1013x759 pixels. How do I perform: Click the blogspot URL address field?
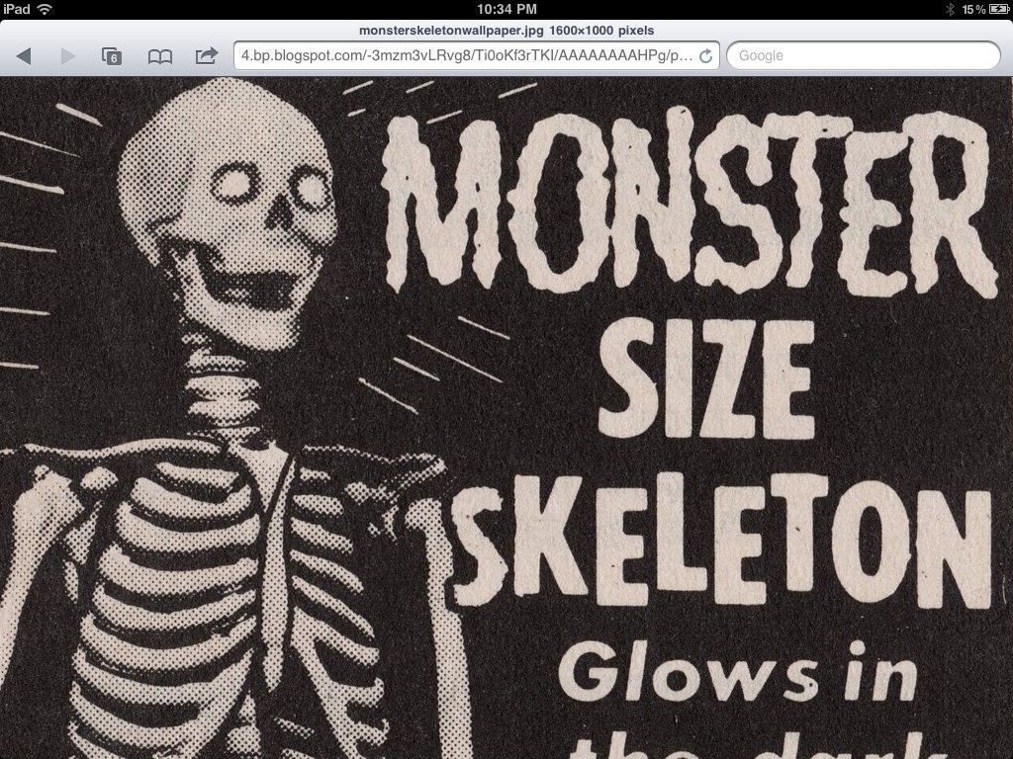coord(477,55)
